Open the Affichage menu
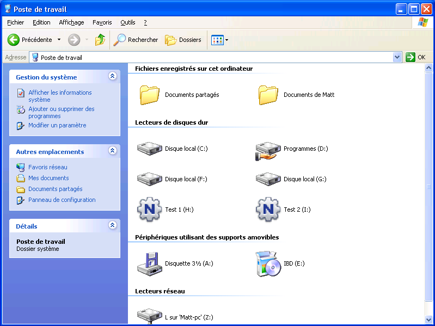435x326 pixels. pos(71,22)
